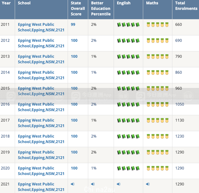199x193 pixels.
Task: Click the 2012 English green books rating
Action: click(x=128, y=41)
